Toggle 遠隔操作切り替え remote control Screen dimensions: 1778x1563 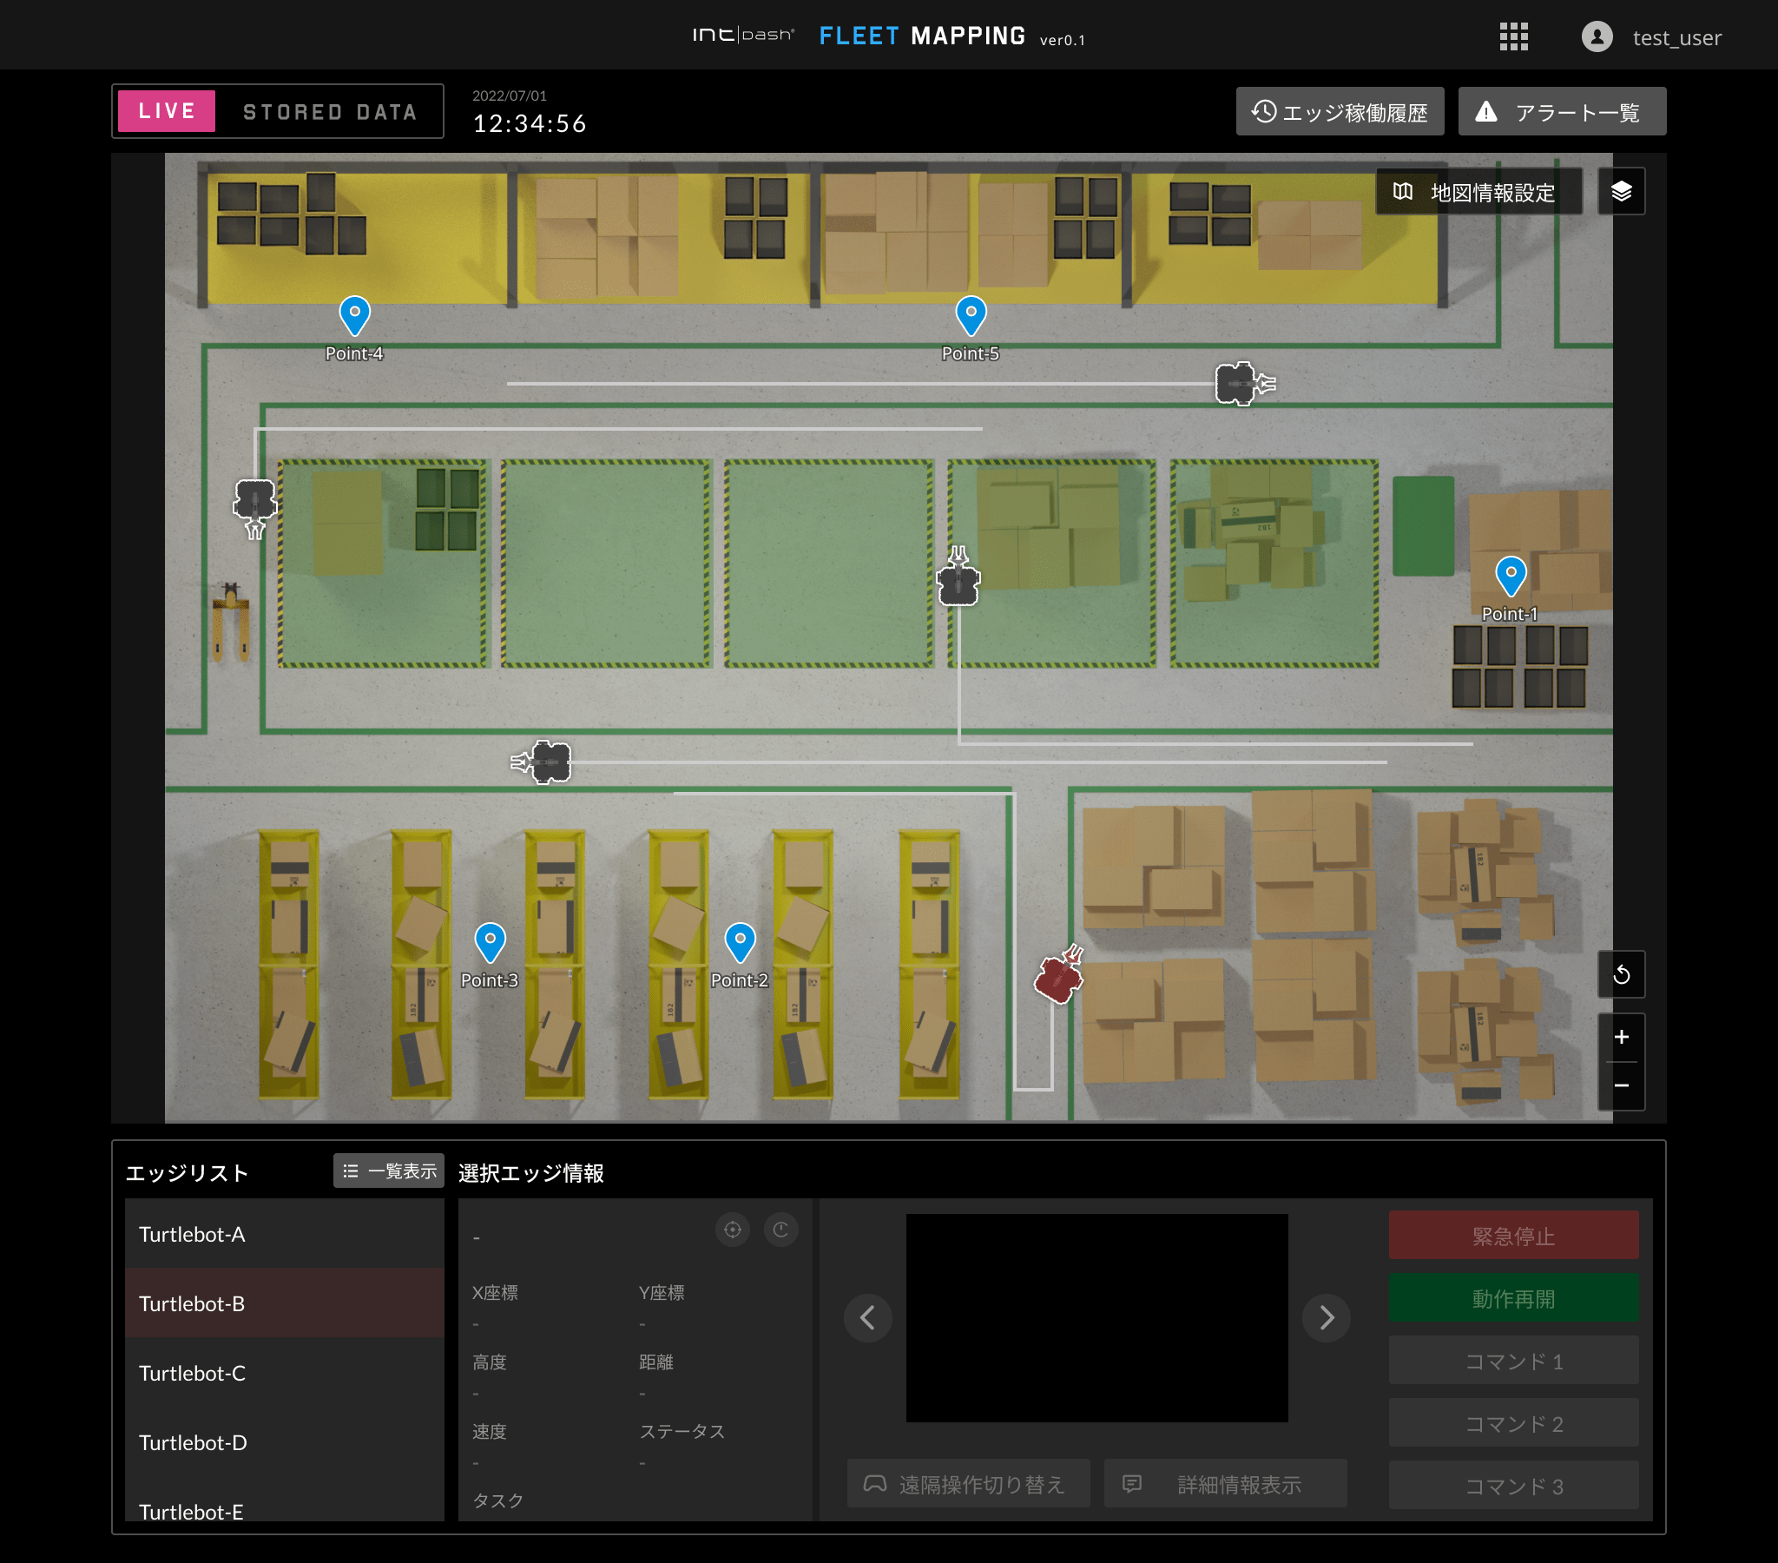tap(968, 1484)
